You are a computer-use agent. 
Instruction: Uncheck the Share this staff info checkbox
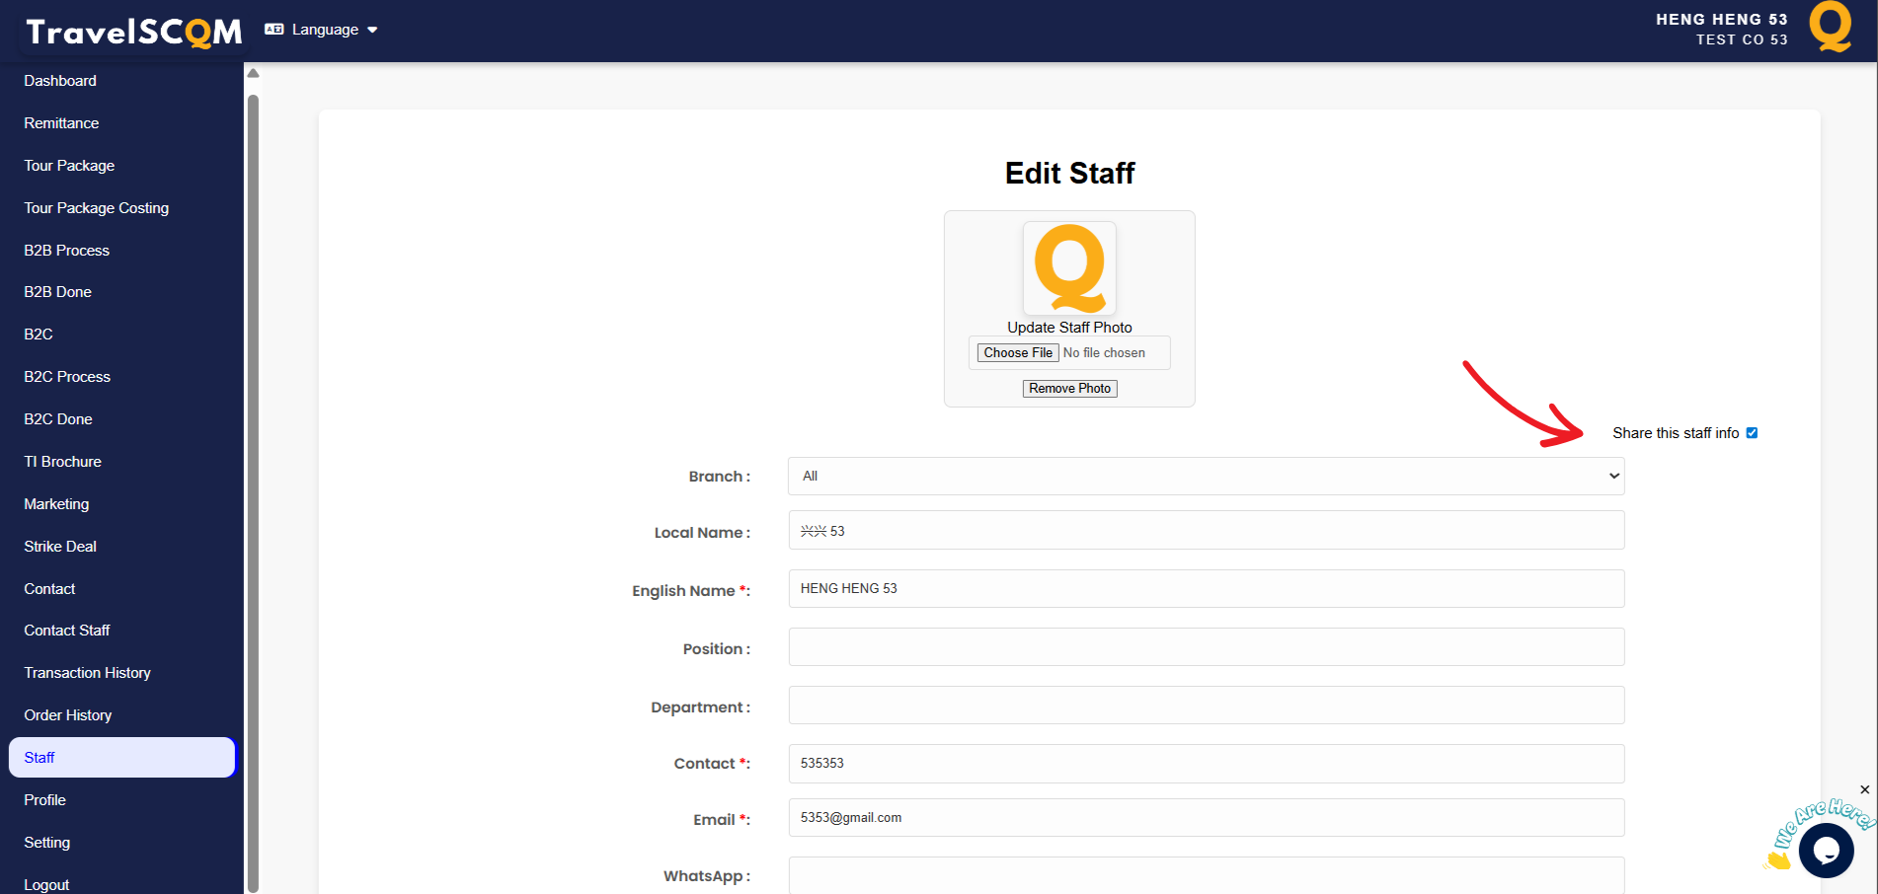pyautogui.click(x=1752, y=433)
